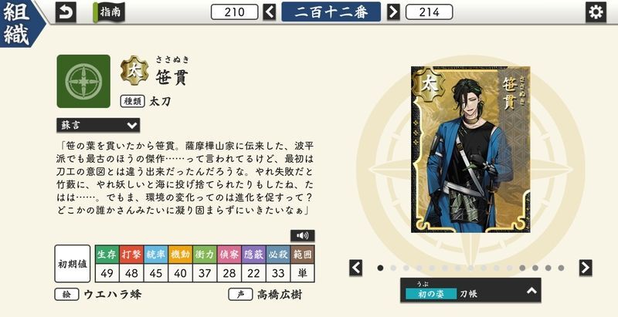Expand the 初の姿 刀帳 selector panel

pyautogui.click(x=470, y=290)
